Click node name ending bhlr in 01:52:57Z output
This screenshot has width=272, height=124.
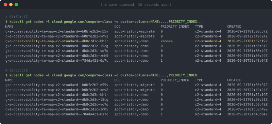click(57, 95)
